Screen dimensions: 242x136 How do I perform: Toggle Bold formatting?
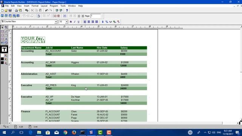tap(71, 22)
